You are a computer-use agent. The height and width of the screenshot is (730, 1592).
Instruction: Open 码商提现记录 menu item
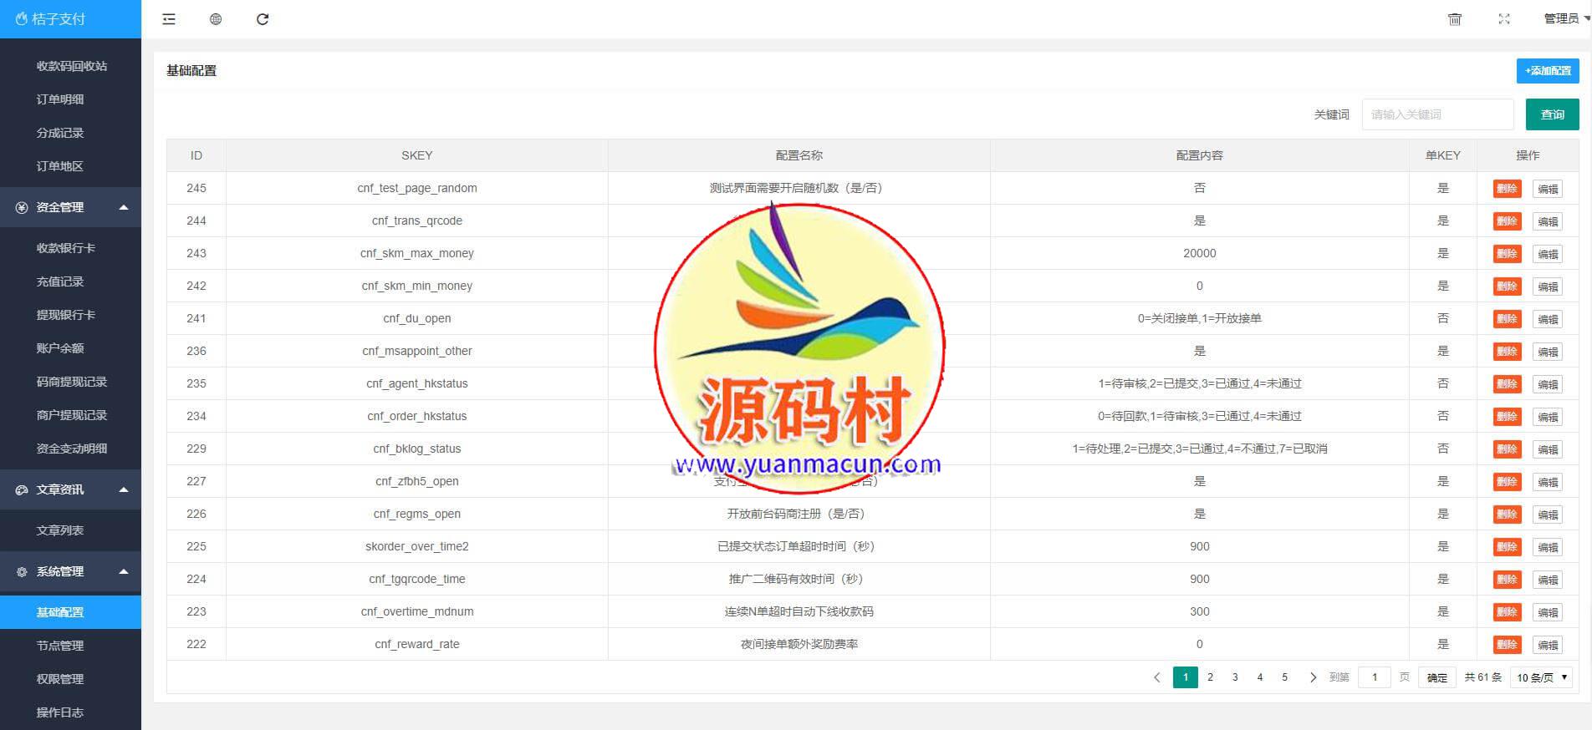click(71, 382)
